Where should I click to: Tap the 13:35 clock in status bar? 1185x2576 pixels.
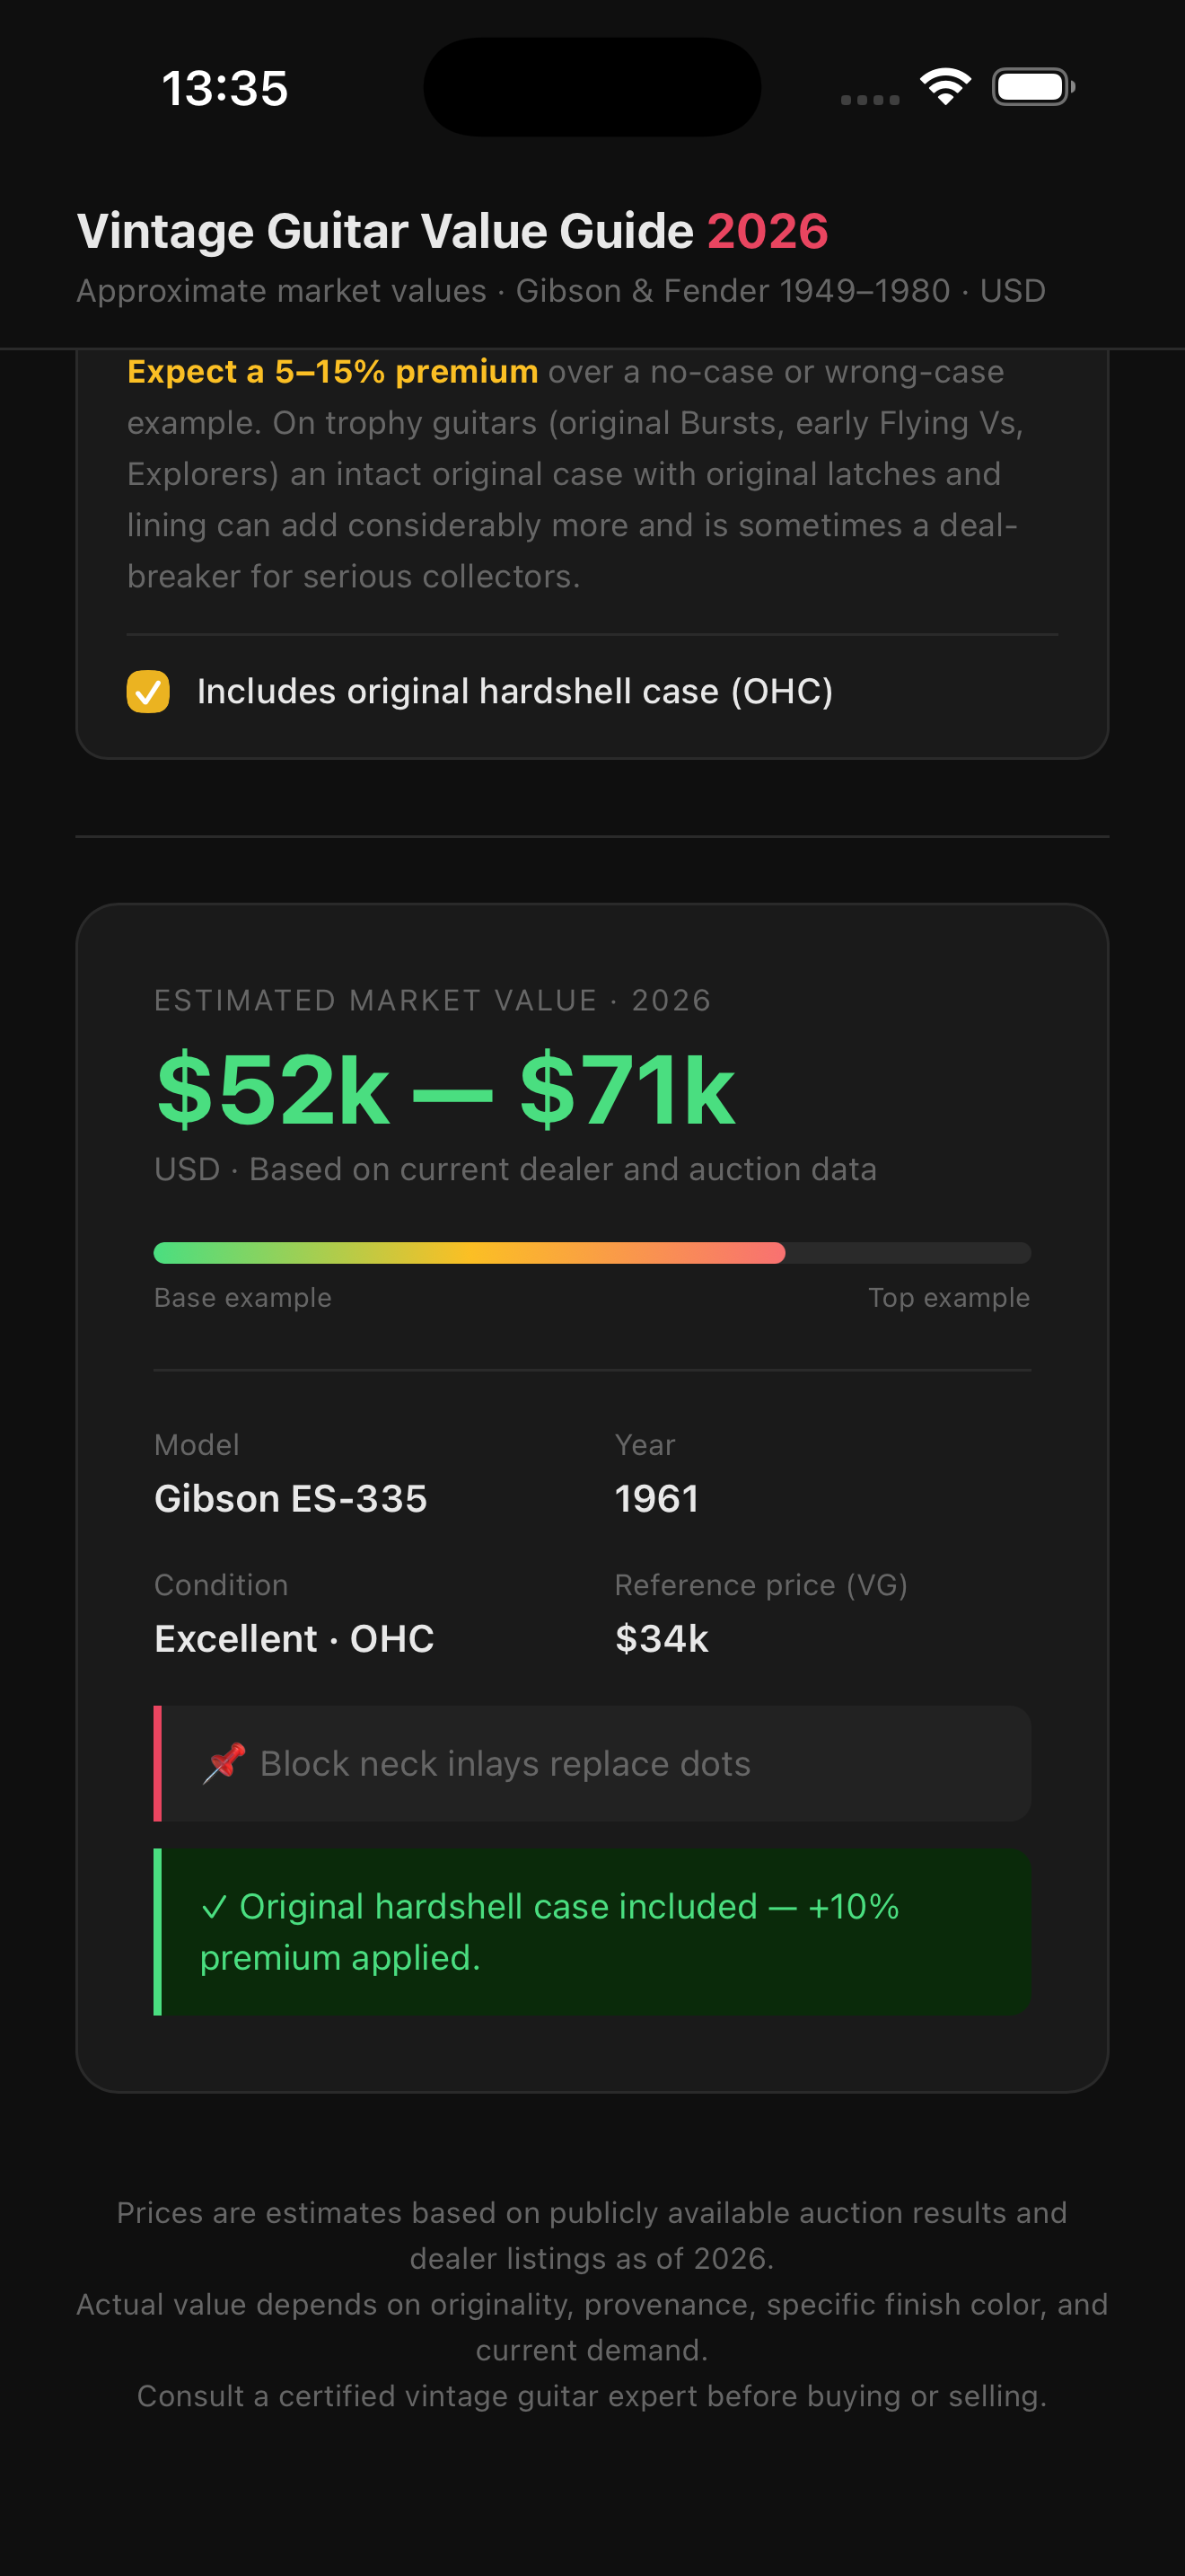pos(224,88)
